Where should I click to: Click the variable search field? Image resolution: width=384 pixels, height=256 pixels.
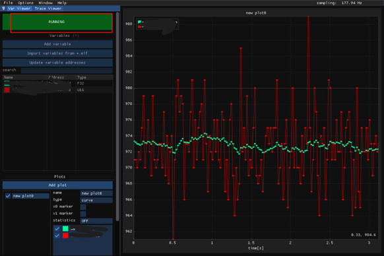tap(67, 71)
